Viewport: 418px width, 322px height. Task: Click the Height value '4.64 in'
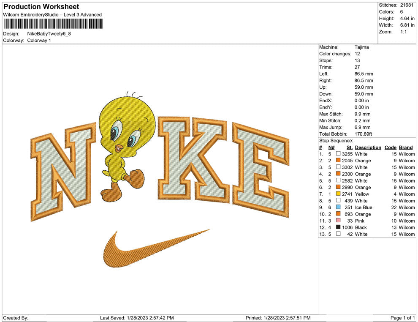point(407,19)
